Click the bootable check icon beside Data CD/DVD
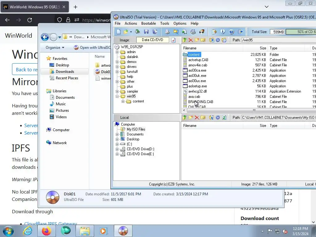Image resolution: width=316 pixels, height=237 pixels. 173,40
